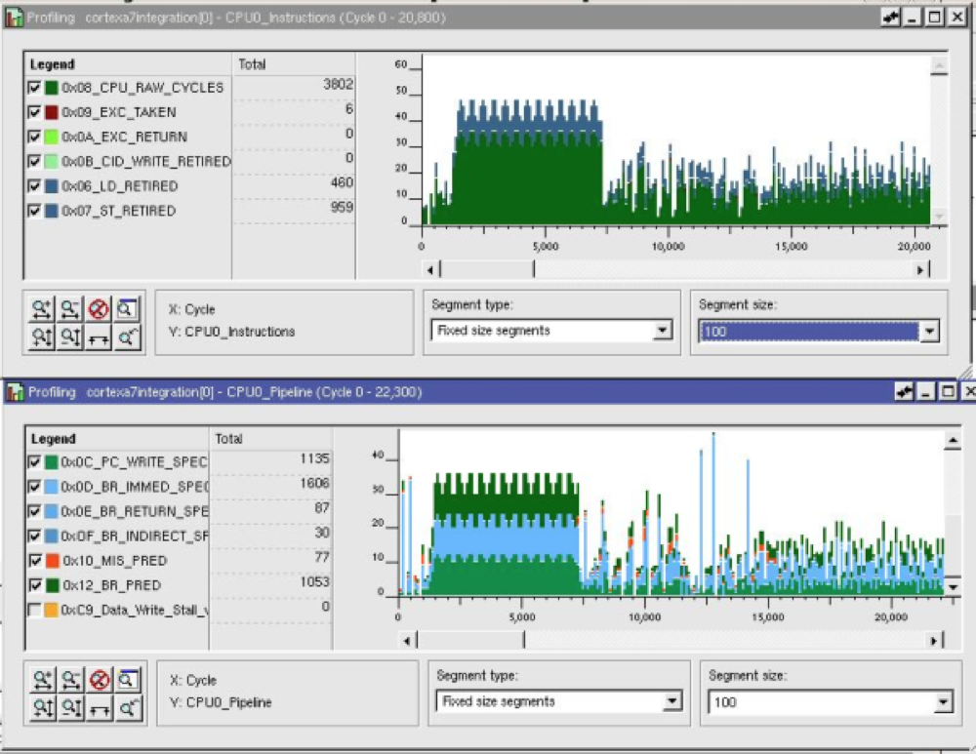The width and height of the screenshot is (976, 754).
Task: Uncheck the 0x08_CPU_RAW_CYCLES legend entry
Action: click(x=35, y=87)
